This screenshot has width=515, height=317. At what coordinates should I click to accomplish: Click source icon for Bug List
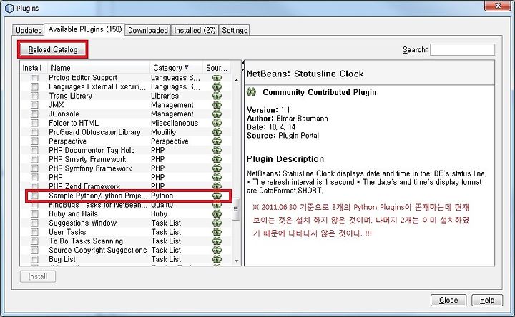coord(217,259)
